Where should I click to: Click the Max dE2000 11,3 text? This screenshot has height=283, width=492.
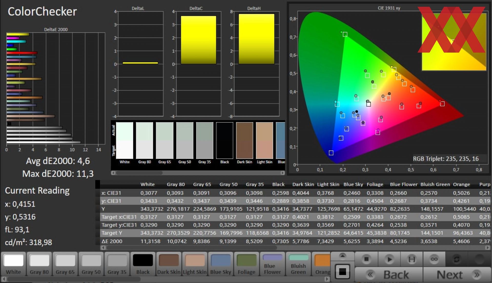pyautogui.click(x=58, y=174)
